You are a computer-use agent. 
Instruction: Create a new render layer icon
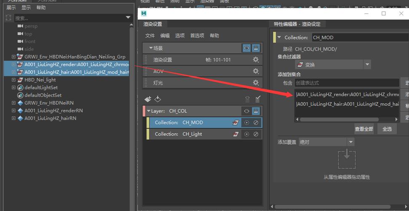[148, 99]
